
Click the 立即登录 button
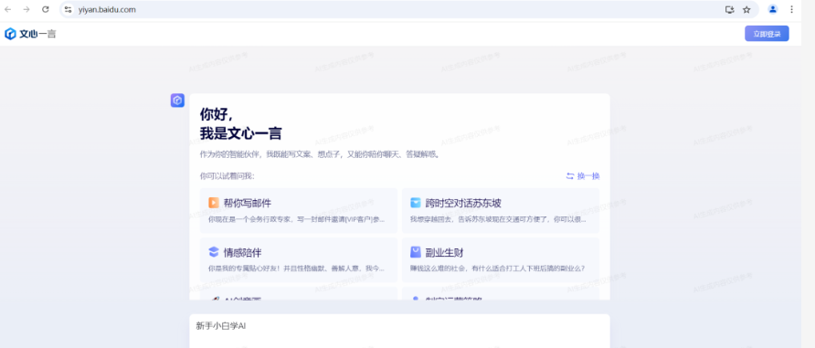[x=767, y=34]
